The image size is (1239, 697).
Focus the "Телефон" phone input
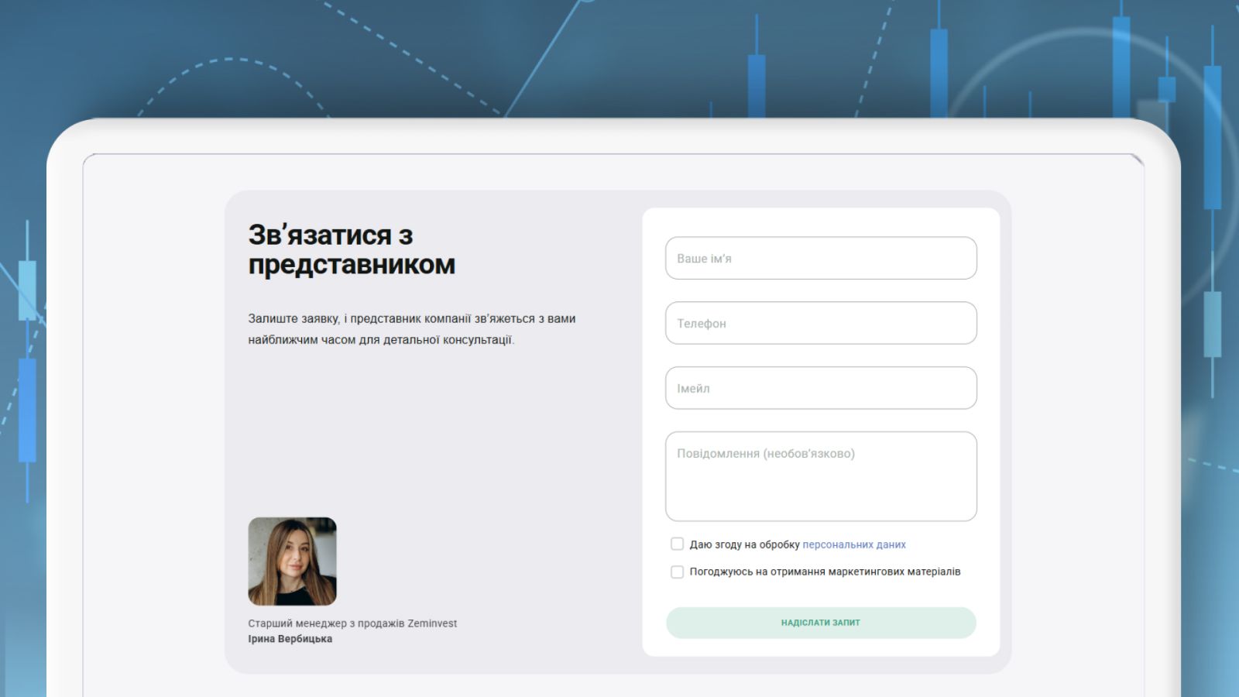click(821, 324)
